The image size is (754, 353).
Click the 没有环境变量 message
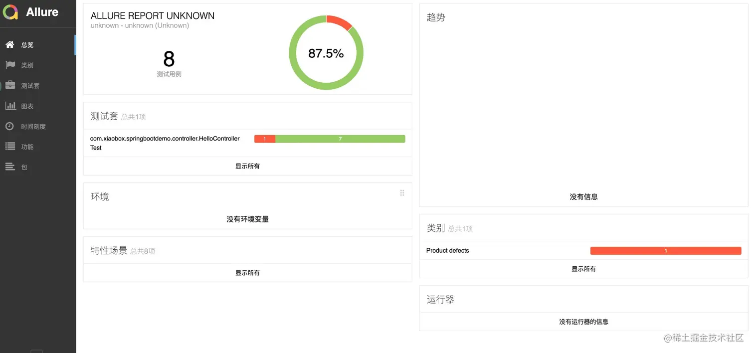[247, 219]
